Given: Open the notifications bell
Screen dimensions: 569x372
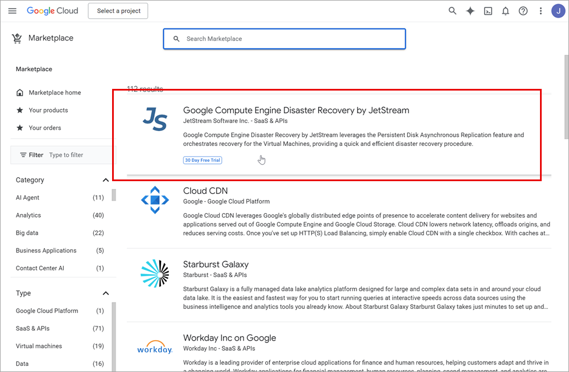Looking at the screenshot, I should [x=505, y=11].
